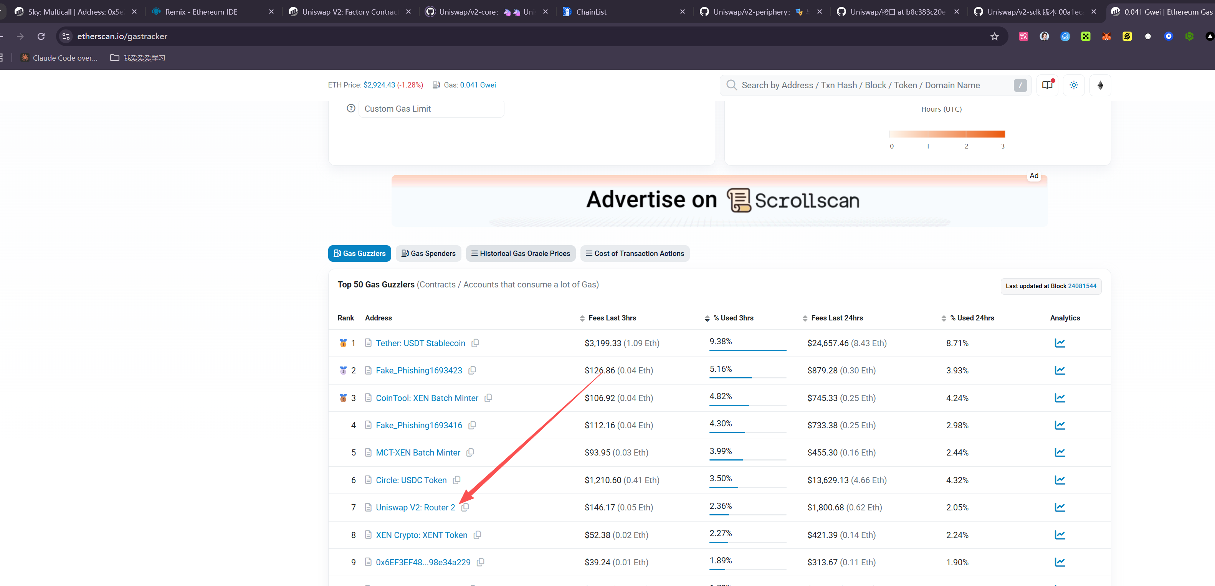This screenshot has height=586, width=1215.
Task: Open block 24081544 link
Action: [x=1082, y=286]
